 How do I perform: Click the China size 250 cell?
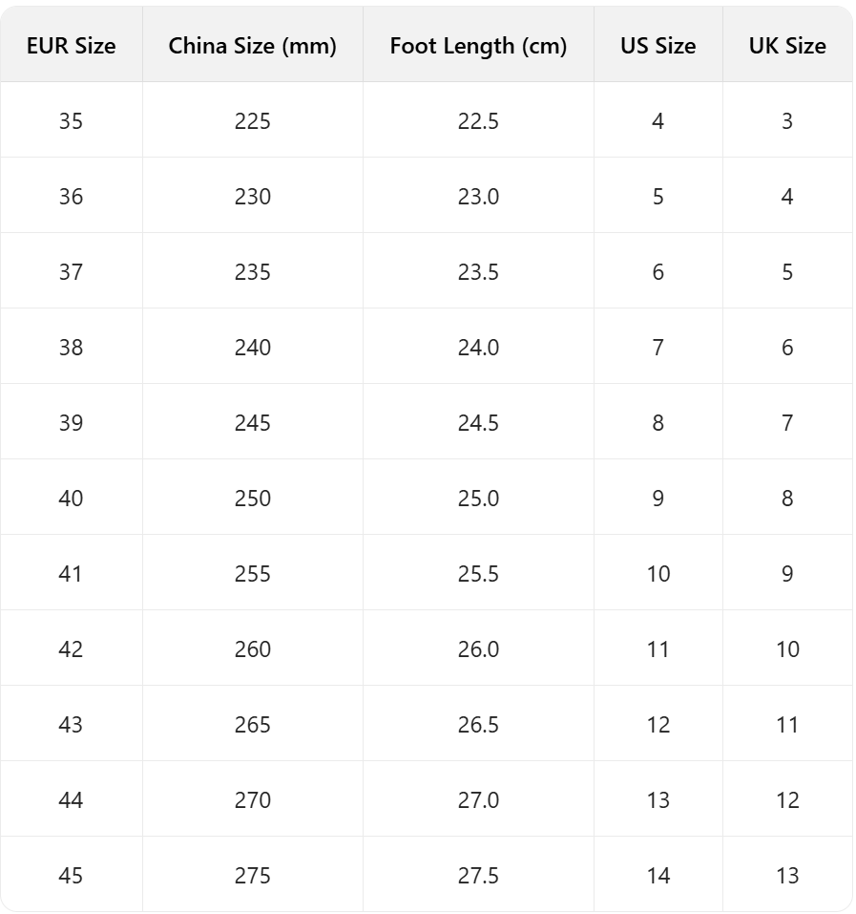tap(253, 499)
